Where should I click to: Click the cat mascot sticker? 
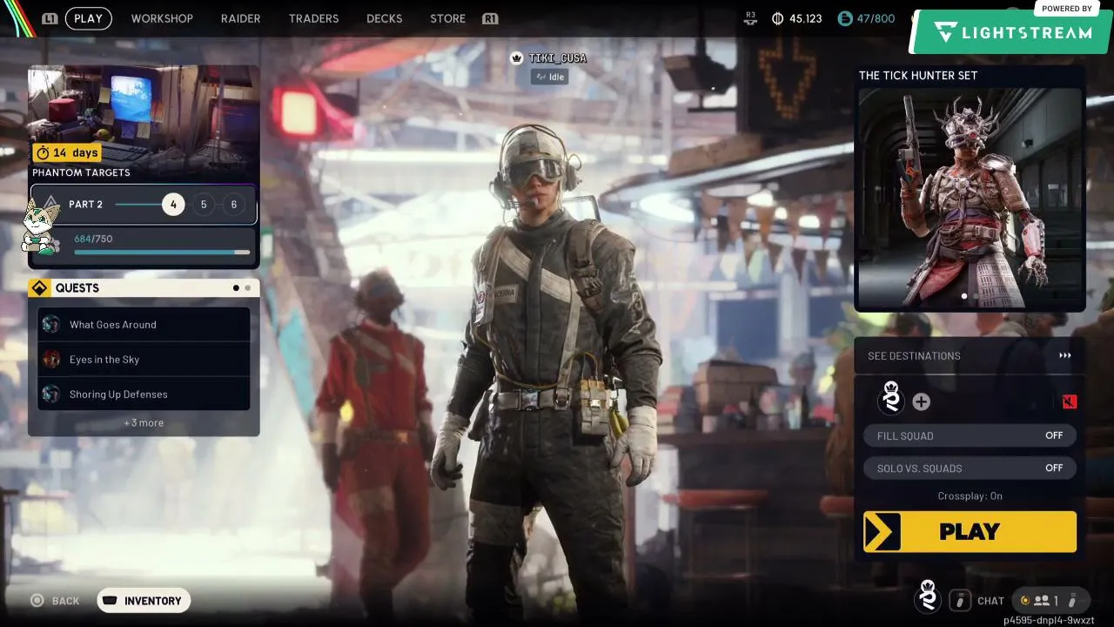coord(40,226)
